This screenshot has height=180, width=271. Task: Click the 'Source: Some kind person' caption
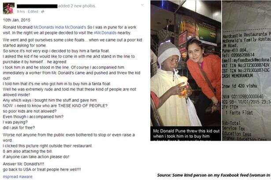click(214, 175)
